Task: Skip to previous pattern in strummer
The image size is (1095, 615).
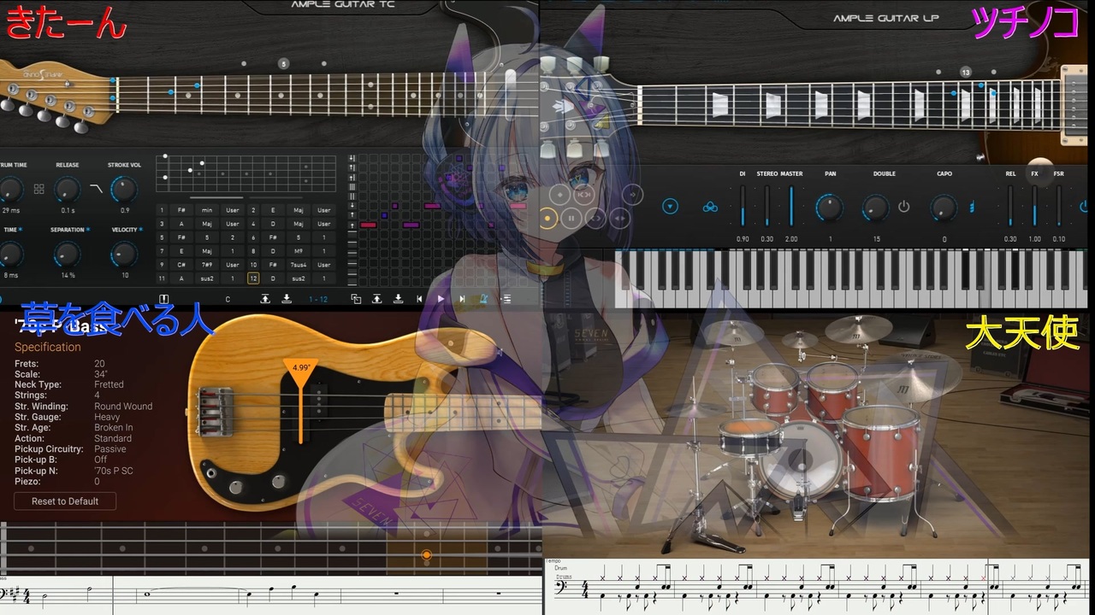Action: click(419, 299)
